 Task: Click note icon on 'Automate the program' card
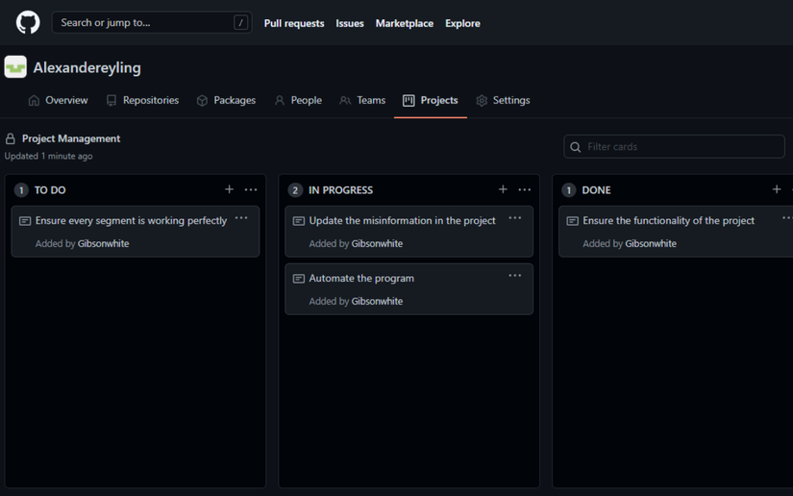coord(298,279)
